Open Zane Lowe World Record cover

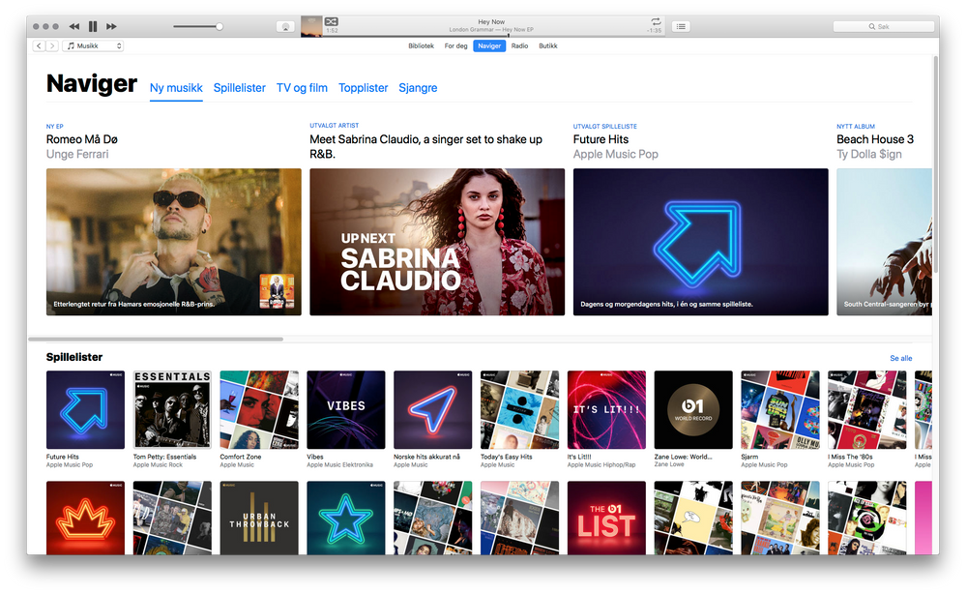click(x=693, y=409)
